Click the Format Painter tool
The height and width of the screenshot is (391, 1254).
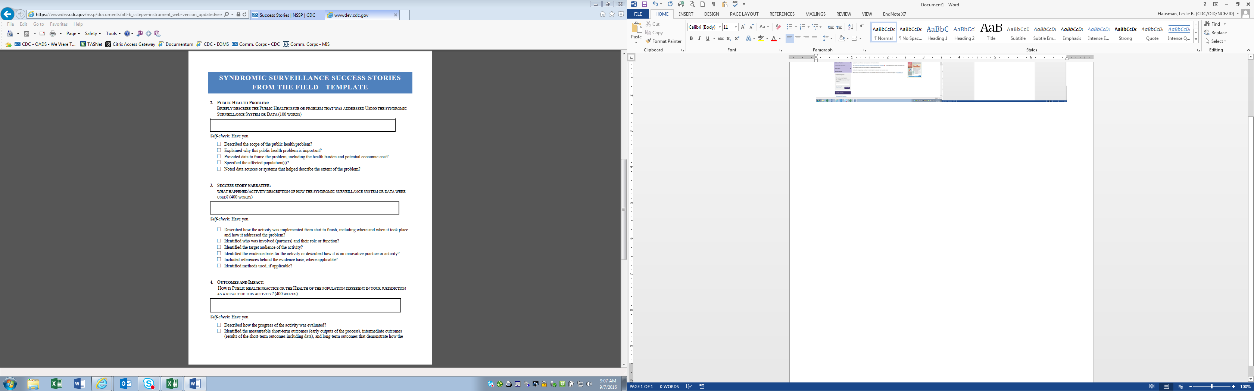[664, 41]
